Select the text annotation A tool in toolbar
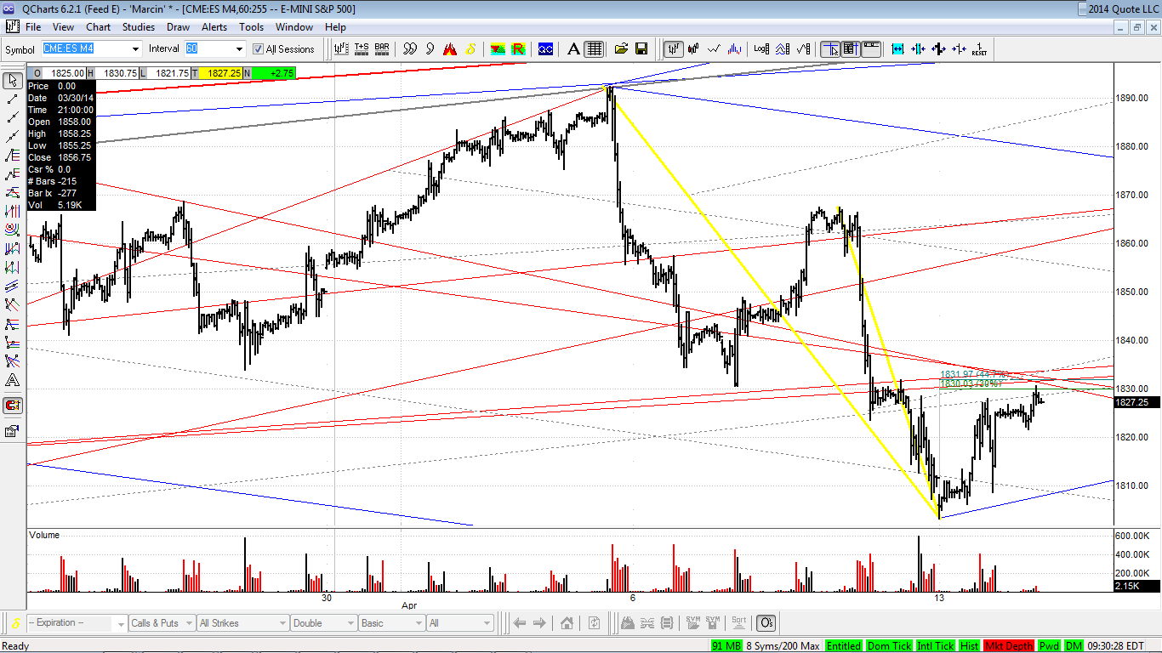Image resolution: width=1162 pixels, height=653 pixels. 573,48
